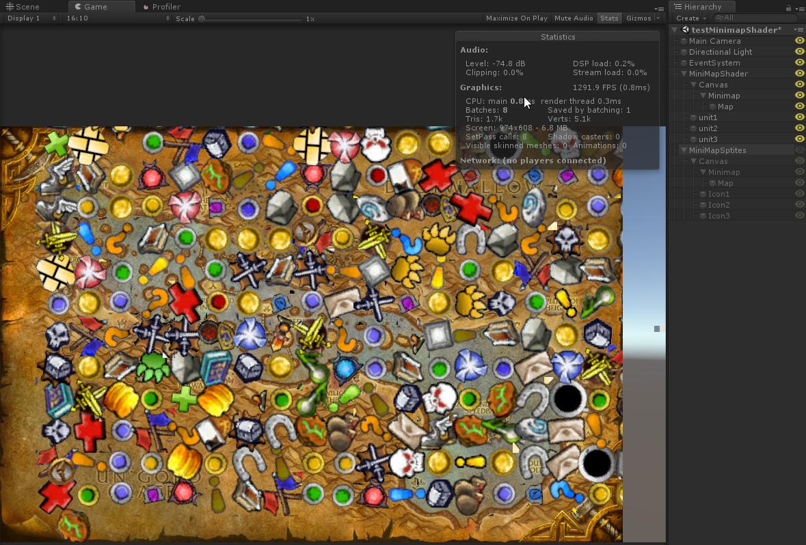Select the MiniMapShader row label
Image resolution: width=806 pixels, height=545 pixels.
pos(718,74)
